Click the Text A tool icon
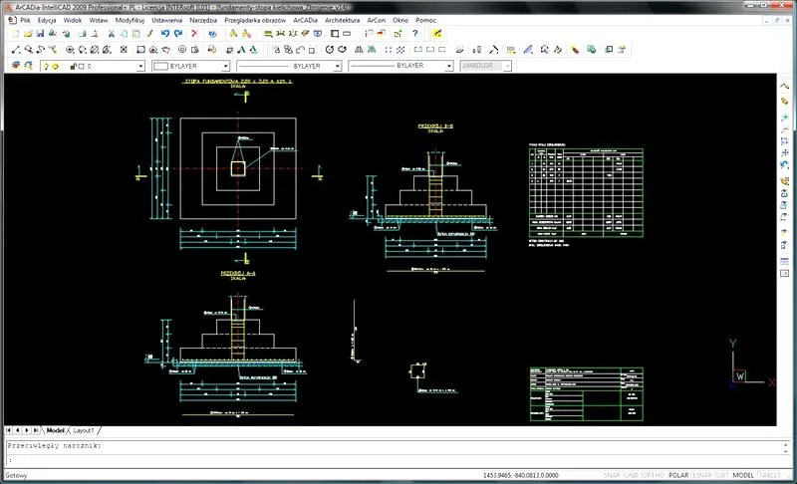 (x=241, y=49)
